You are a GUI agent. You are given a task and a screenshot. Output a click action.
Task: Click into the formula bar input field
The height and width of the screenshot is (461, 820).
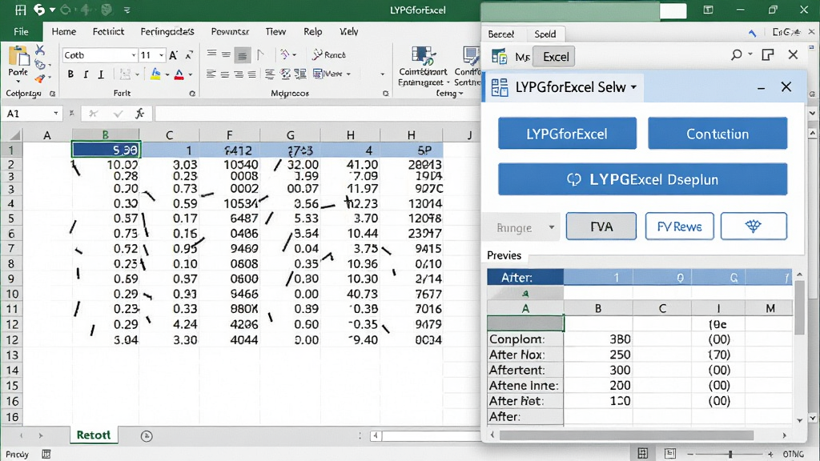(317, 114)
